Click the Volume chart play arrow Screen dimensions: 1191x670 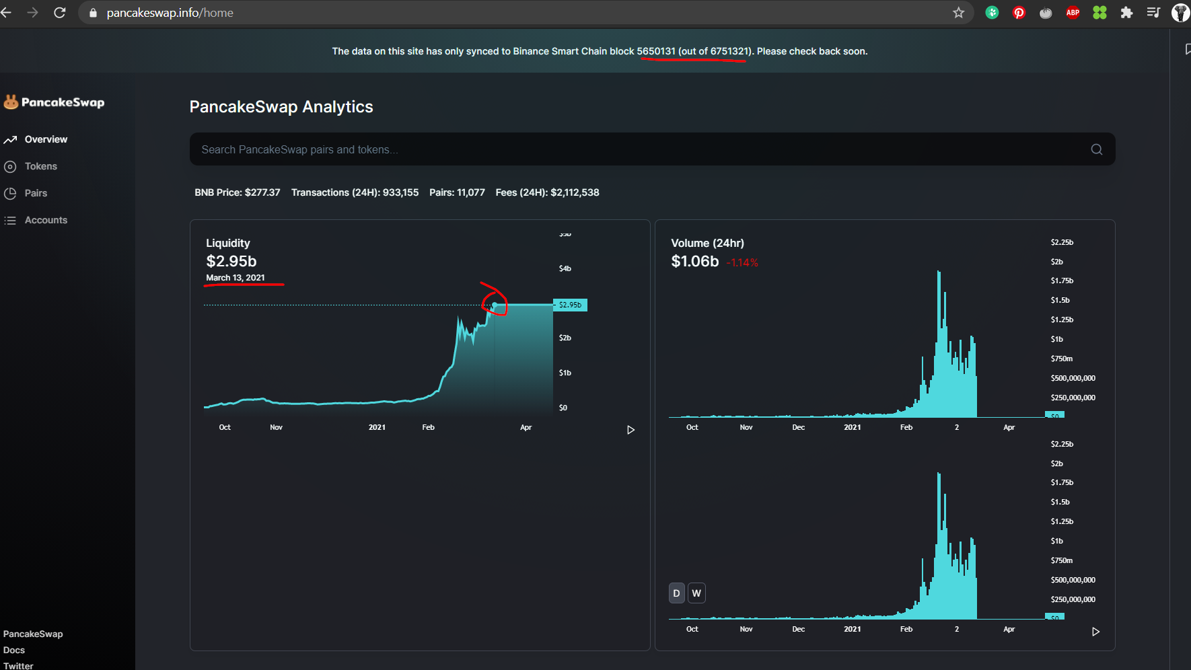point(1095,632)
